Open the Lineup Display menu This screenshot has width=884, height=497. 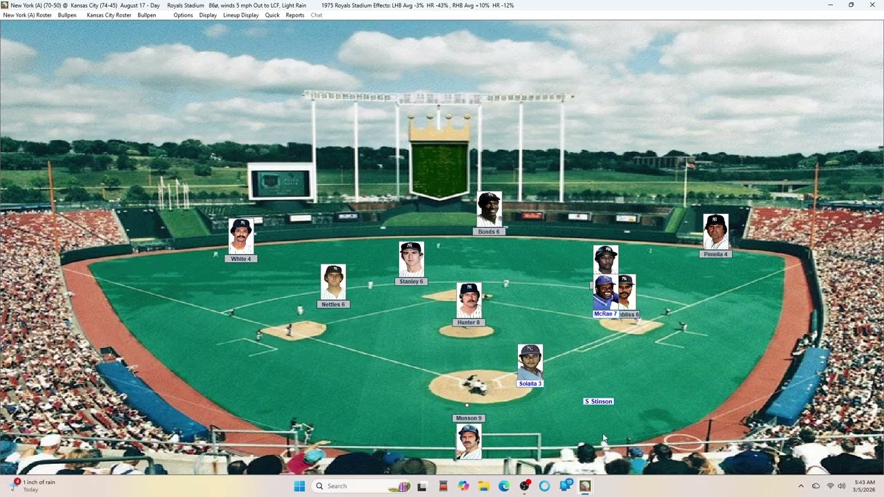click(x=241, y=15)
